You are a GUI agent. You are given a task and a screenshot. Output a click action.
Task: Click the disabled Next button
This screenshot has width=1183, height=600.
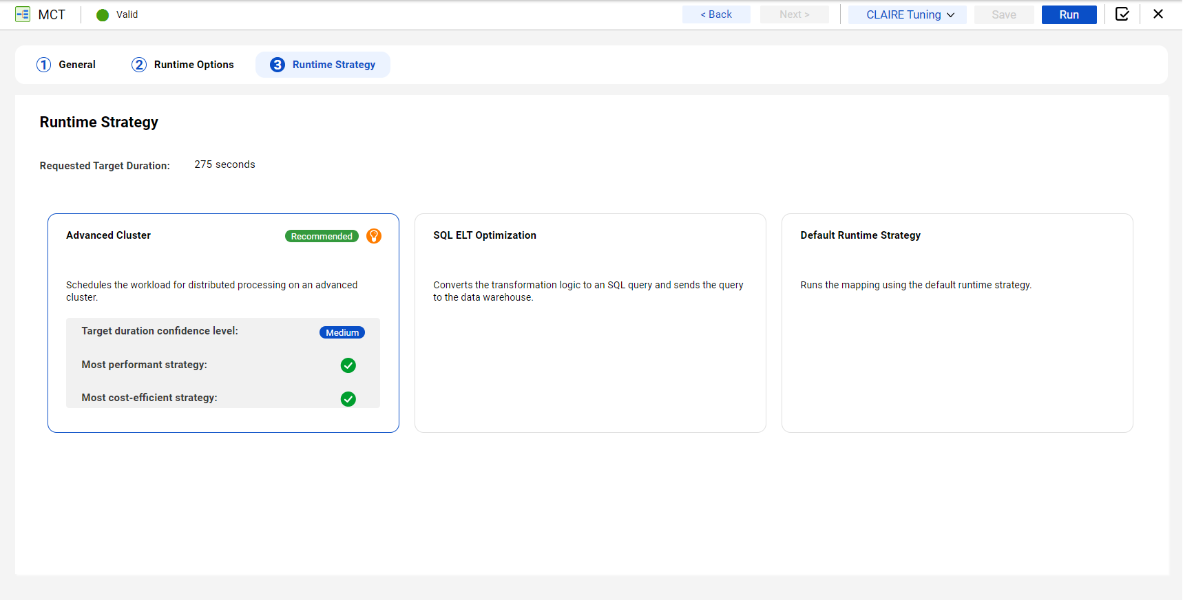tap(795, 14)
